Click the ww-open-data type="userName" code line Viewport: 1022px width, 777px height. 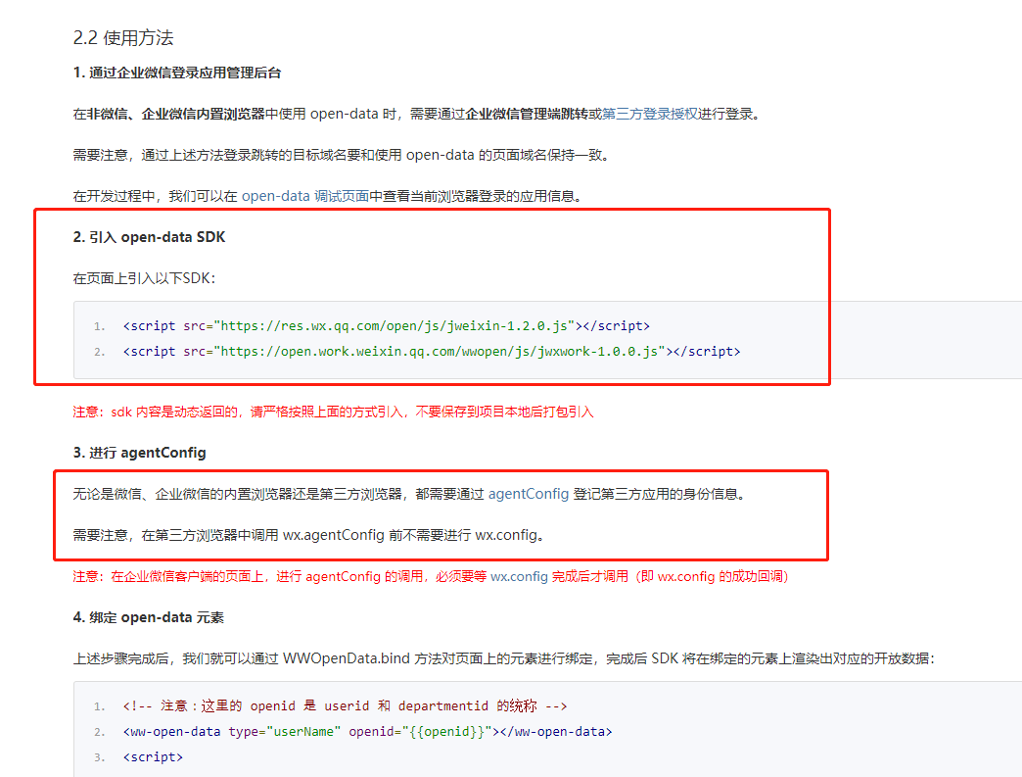click(368, 732)
